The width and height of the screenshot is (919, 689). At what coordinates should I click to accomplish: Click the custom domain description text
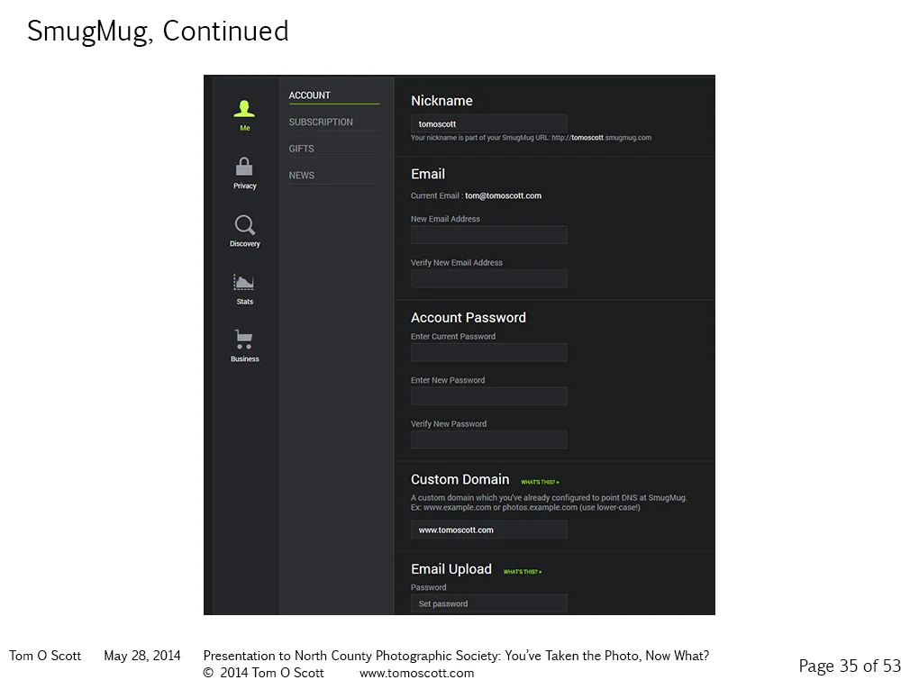point(550,503)
